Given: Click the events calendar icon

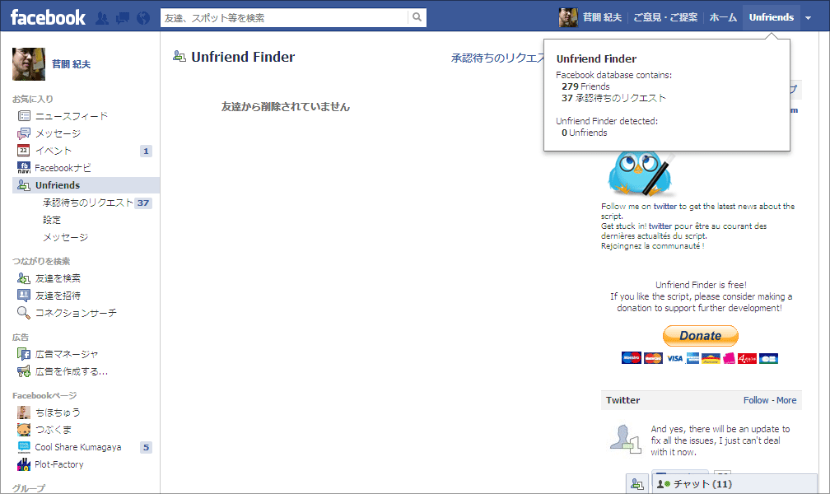Looking at the screenshot, I should coord(24,151).
